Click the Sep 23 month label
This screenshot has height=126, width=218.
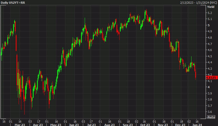(x=128, y=125)
